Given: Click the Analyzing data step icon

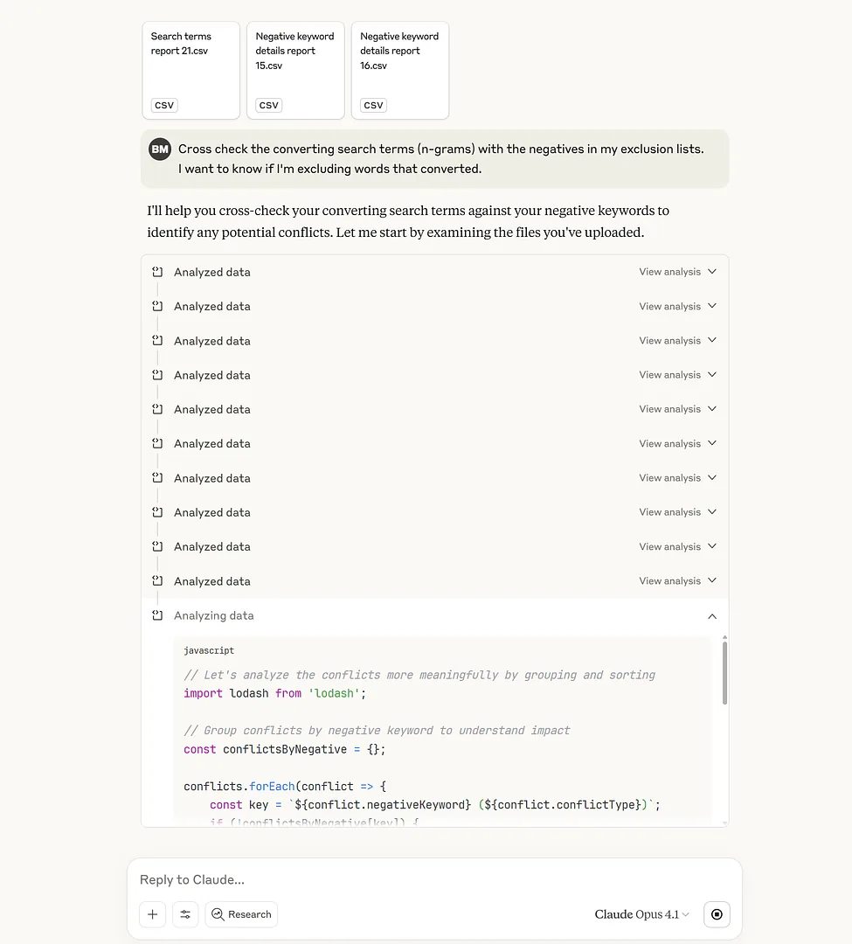Looking at the screenshot, I should pyautogui.click(x=157, y=615).
